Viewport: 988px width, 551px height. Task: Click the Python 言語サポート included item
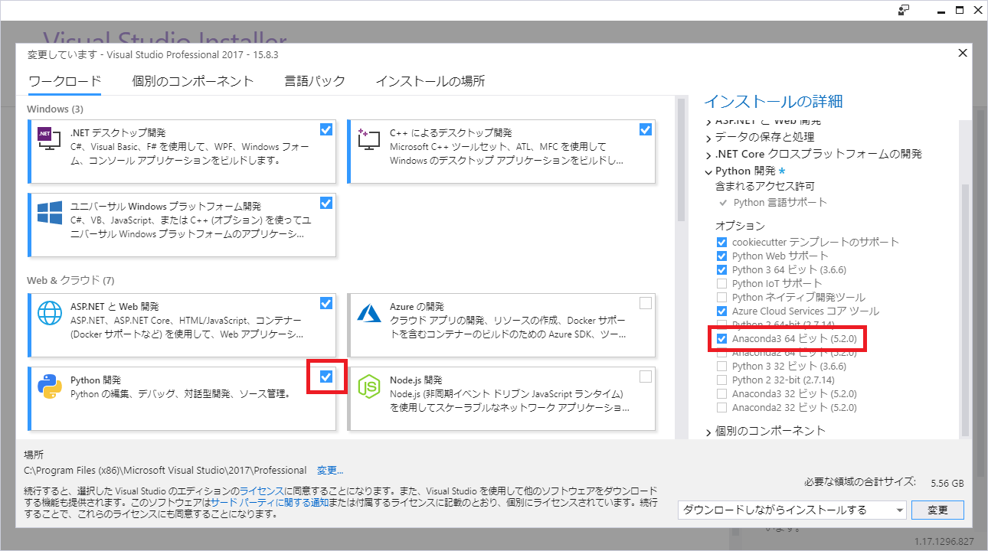pyautogui.click(x=780, y=203)
